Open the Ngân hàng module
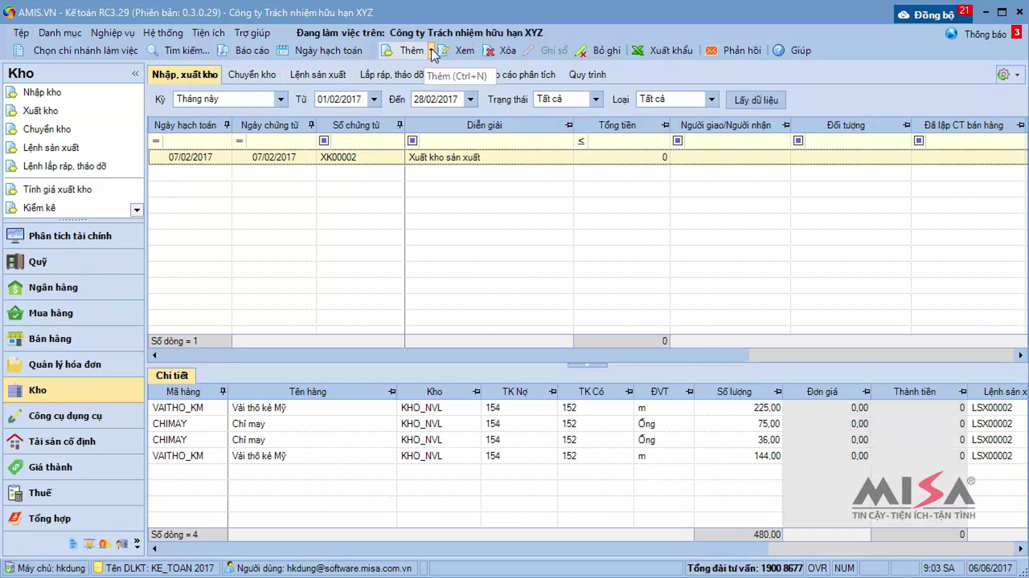1029x578 pixels. pos(74,287)
